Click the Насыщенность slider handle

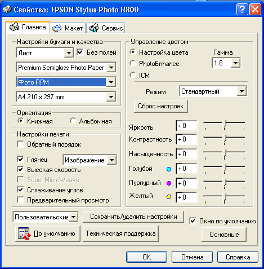coord(225,153)
